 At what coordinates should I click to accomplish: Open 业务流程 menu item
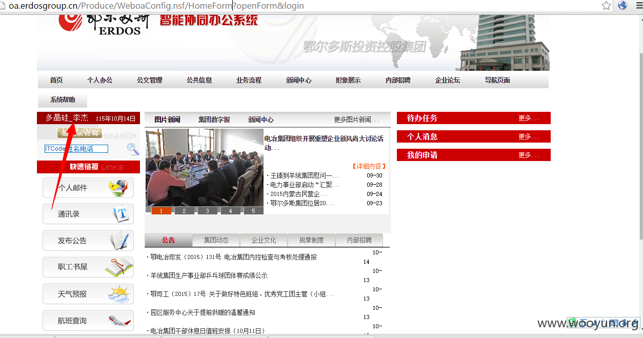(249, 80)
